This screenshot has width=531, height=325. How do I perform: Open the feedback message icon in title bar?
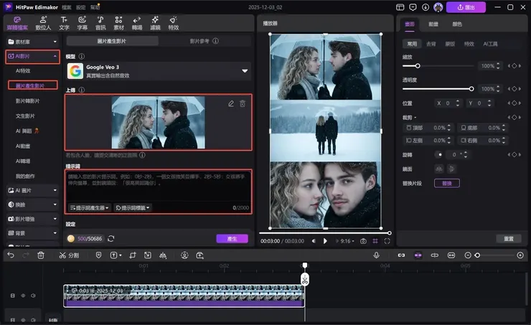tap(413, 7)
